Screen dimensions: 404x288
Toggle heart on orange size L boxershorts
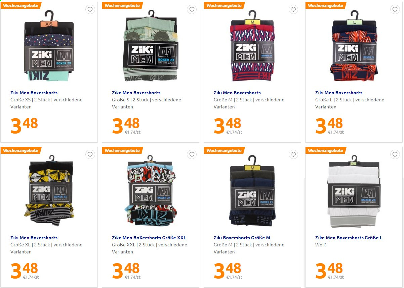coord(395,10)
